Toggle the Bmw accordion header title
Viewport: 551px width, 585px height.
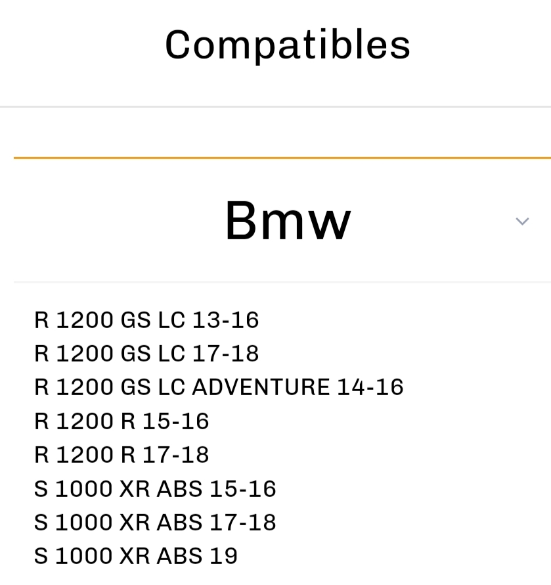click(x=288, y=221)
